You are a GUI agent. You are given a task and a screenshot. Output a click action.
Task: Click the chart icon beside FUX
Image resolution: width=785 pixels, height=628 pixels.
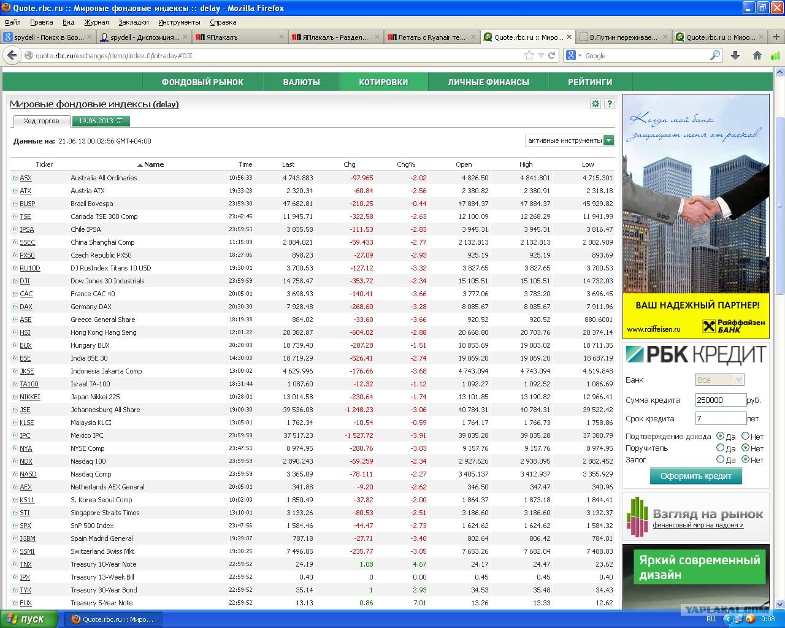pos(15,603)
